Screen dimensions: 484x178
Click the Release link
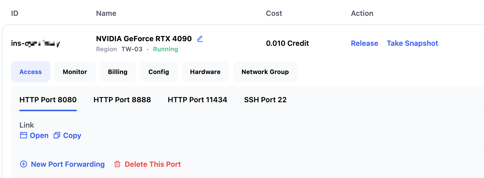pos(364,43)
